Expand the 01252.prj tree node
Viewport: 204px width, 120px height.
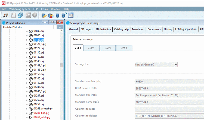tap(26, 104)
